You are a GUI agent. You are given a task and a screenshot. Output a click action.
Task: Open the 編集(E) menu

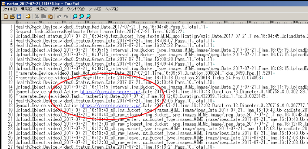click(x=26, y=9)
